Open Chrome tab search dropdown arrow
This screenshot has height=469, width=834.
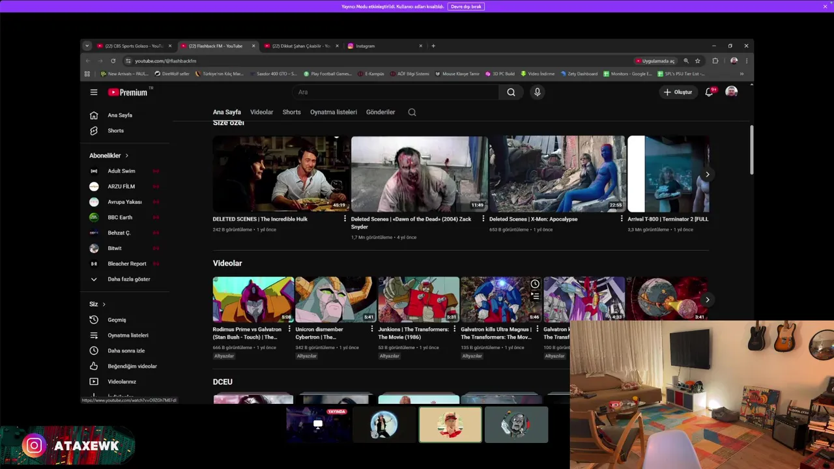87,46
